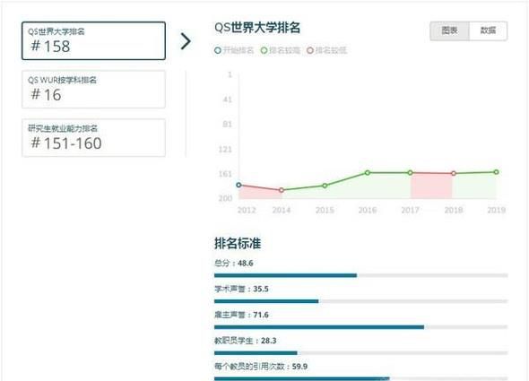529x381 pixels.
Task: Click the 2014 data point on chart
Action: coord(282,190)
